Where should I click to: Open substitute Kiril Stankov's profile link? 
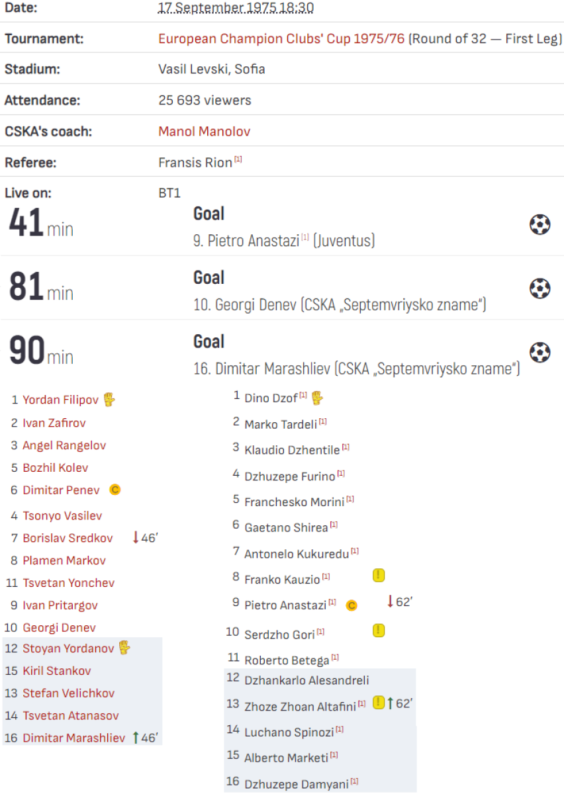(x=57, y=671)
